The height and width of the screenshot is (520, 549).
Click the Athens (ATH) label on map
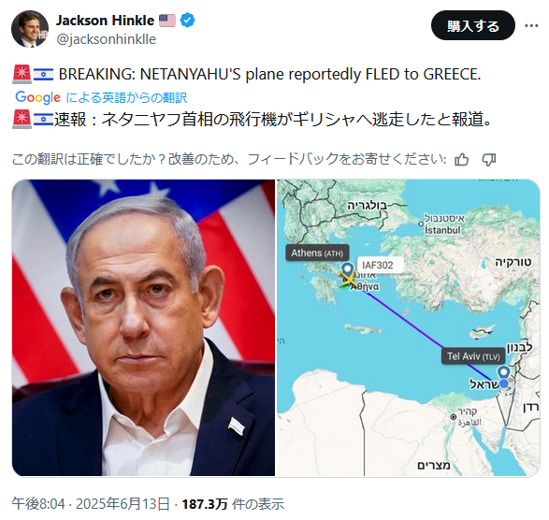(x=317, y=253)
